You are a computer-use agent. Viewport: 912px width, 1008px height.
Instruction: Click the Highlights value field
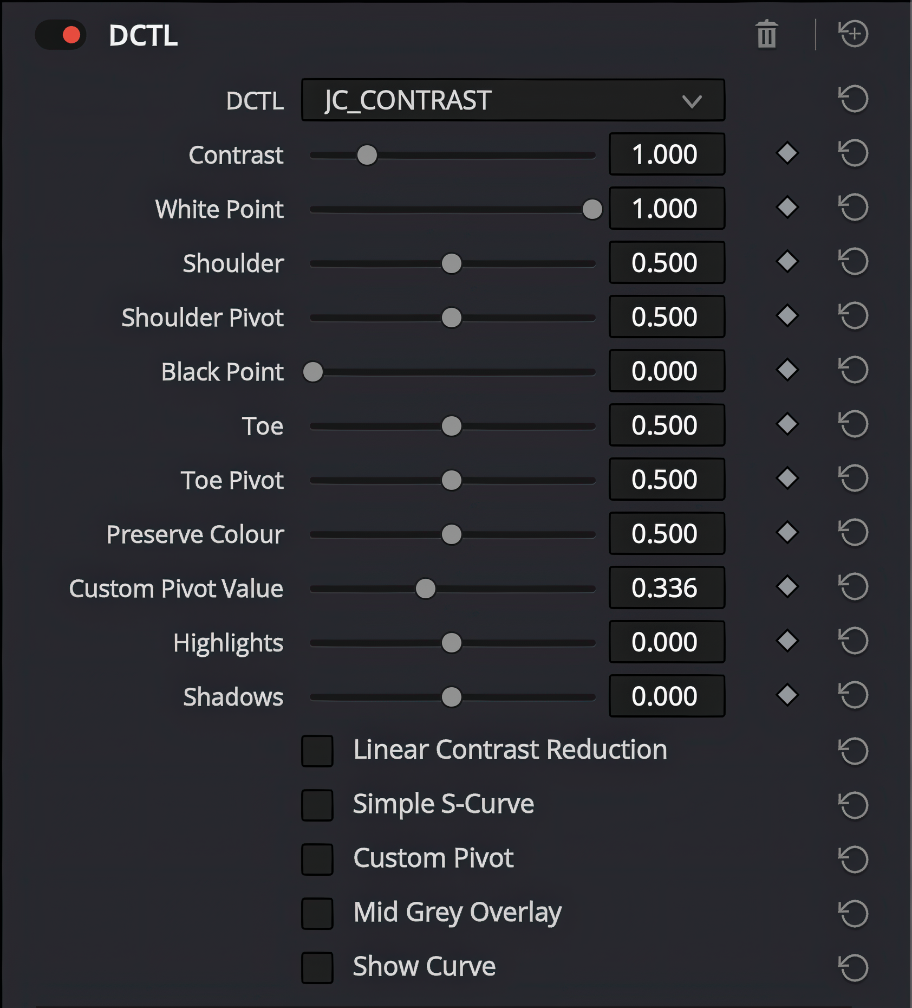click(x=667, y=642)
